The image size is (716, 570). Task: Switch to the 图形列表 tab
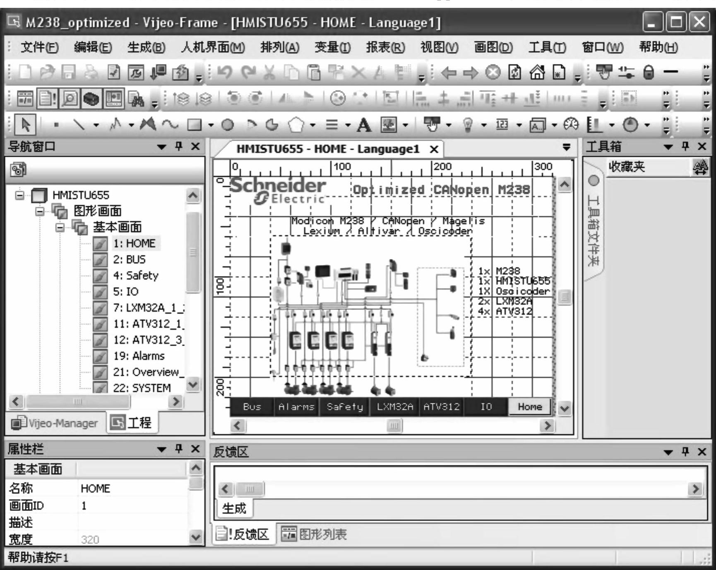click(x=314, y=534)
